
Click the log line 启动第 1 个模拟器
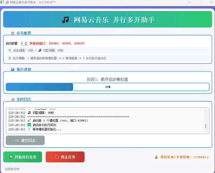click(x=48, y=120)
